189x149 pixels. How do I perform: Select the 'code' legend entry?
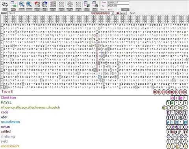[5, 112]
